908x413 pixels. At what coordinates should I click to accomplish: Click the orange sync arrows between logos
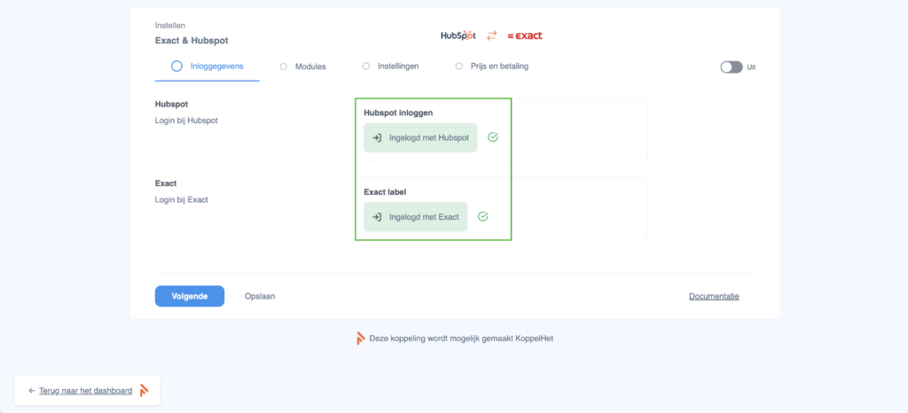coord(491,35)
